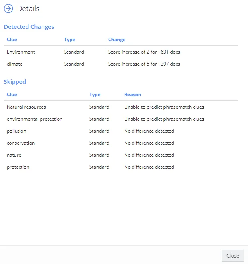Viewport: 248px width, 264px height.
Task: Click the environmental protection skipped clue
Action: [34, 119]
